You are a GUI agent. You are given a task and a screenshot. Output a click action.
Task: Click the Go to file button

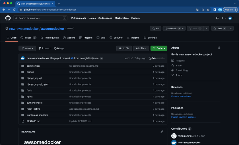click(x=124, y=48)
